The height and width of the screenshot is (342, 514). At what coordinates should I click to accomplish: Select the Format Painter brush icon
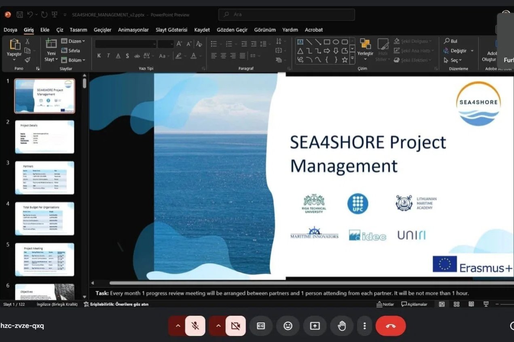pyautogui.click(x=27, y=60)
